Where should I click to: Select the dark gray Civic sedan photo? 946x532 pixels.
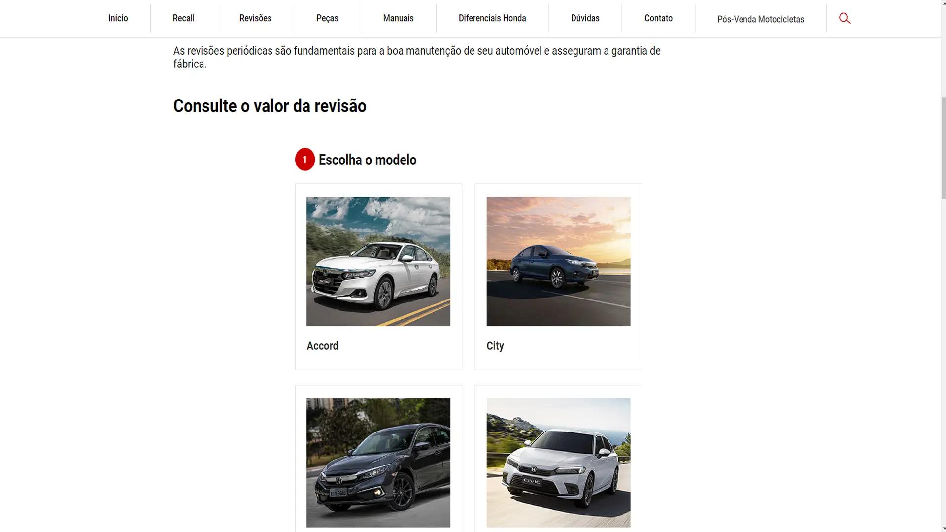click(x=378, y=463)
